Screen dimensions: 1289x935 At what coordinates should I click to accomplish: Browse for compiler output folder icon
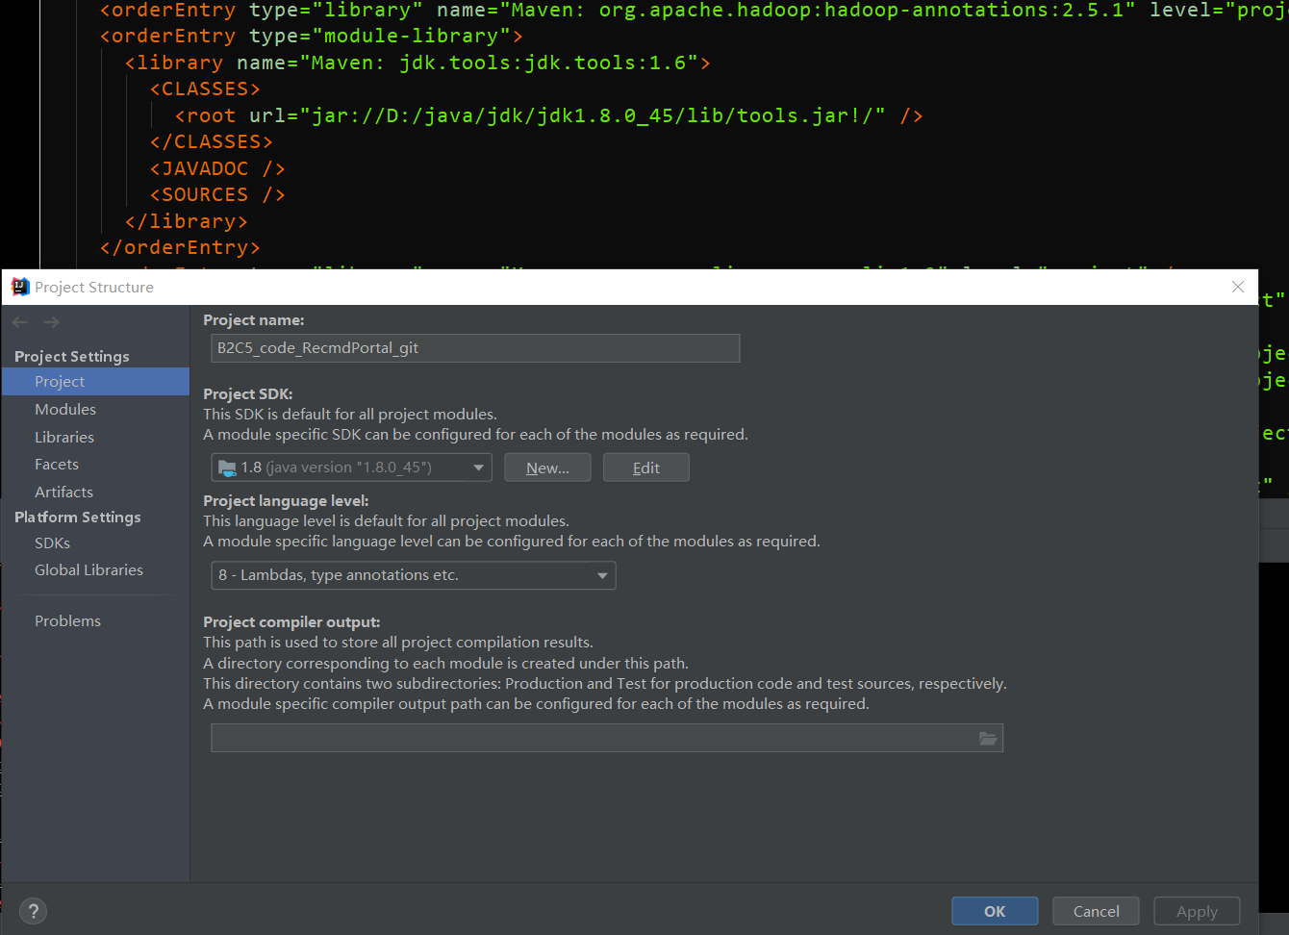point(988,738)
